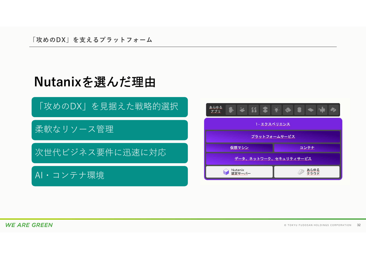Select the rightmost app icon in the app row

[333, 110]
